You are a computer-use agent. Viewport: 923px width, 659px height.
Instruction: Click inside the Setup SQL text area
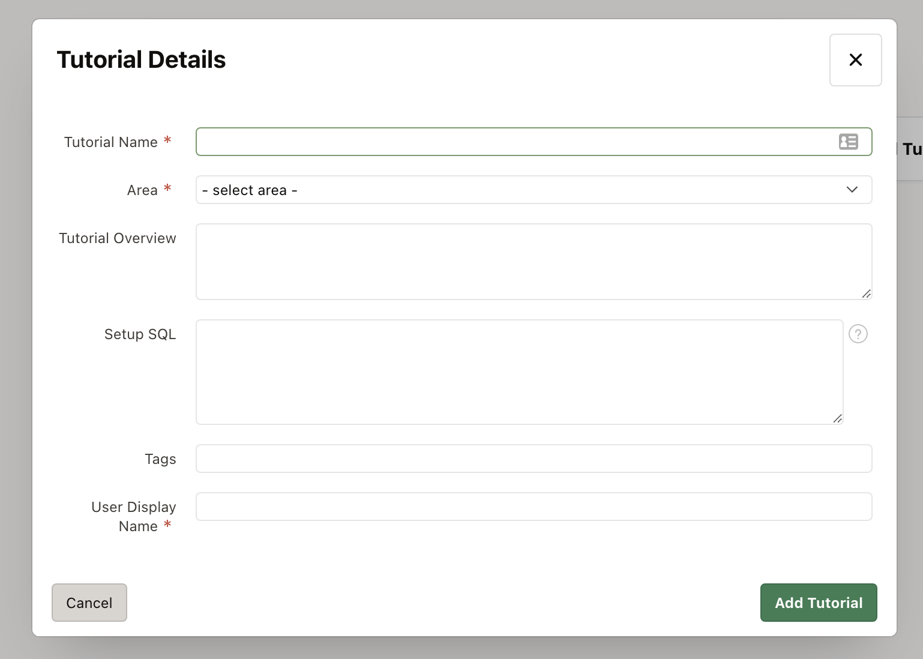(x=519, y=372)
